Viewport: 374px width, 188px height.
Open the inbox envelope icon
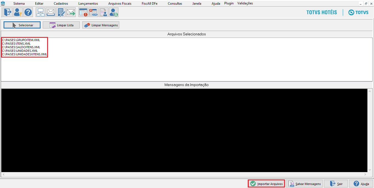[50, 12]
